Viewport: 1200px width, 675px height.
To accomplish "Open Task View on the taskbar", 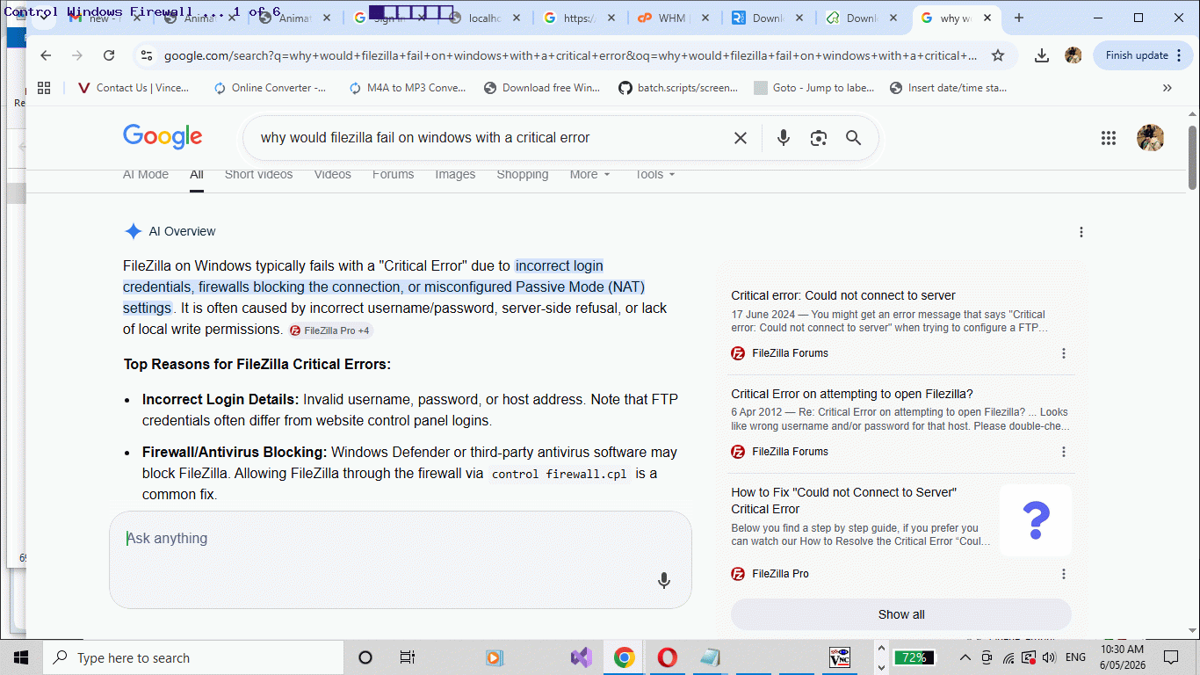I will [x=407, y=657].
